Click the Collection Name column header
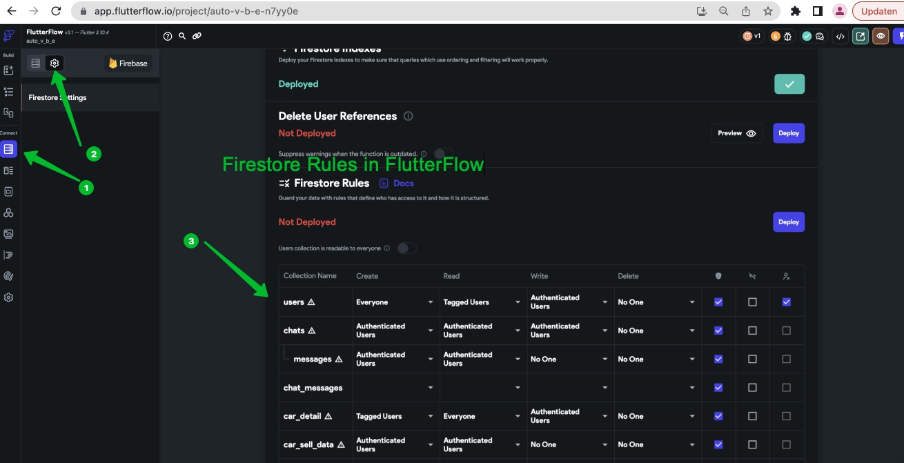 [310, 275]
